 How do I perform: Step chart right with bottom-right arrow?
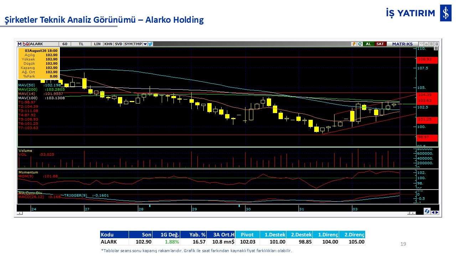tap(437, 212)
